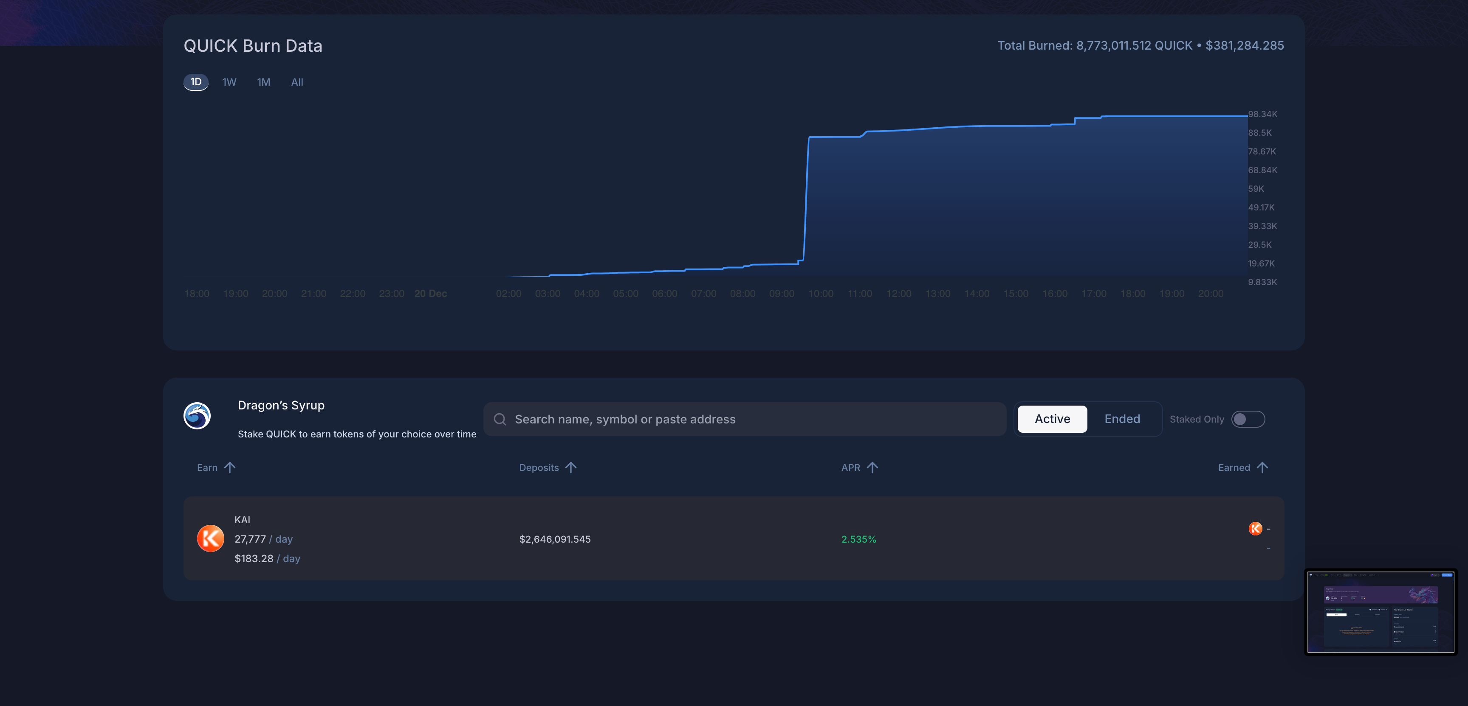
Task: Click the Dragon's Syrup QuickSwap logo icon
Action: 197,416
